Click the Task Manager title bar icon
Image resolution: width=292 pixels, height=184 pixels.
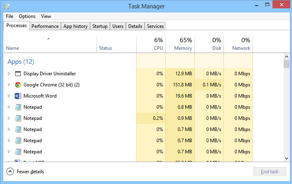7,6
